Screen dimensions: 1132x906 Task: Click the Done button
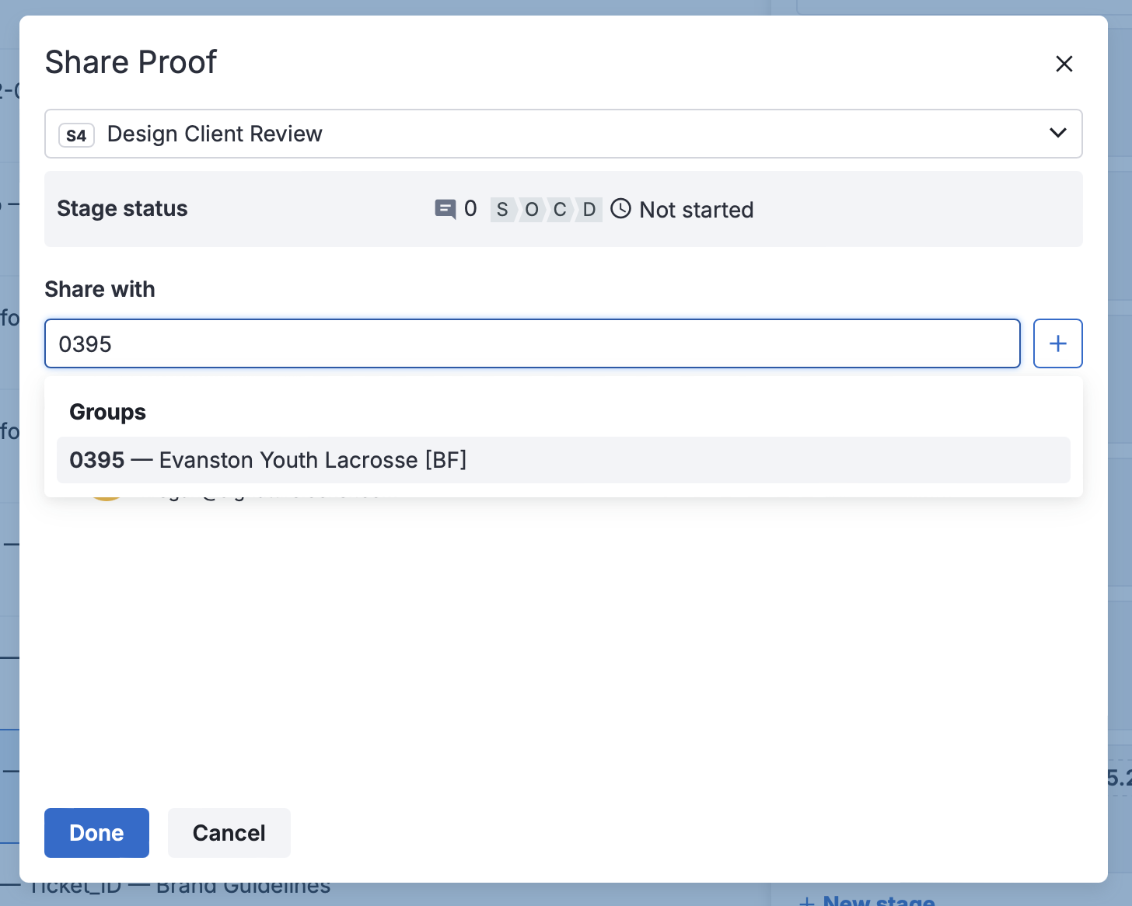(96, 833)
